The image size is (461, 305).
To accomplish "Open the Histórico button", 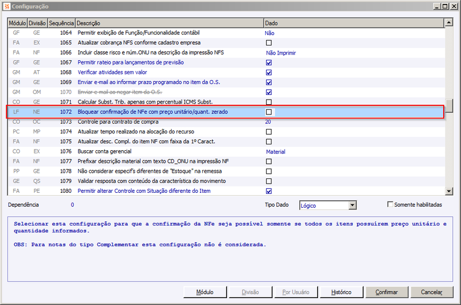I will [x=341, y=292].
